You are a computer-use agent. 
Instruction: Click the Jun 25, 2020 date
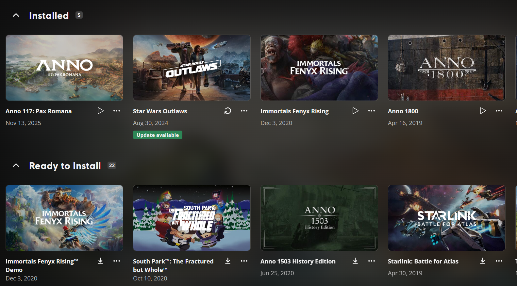277,273
